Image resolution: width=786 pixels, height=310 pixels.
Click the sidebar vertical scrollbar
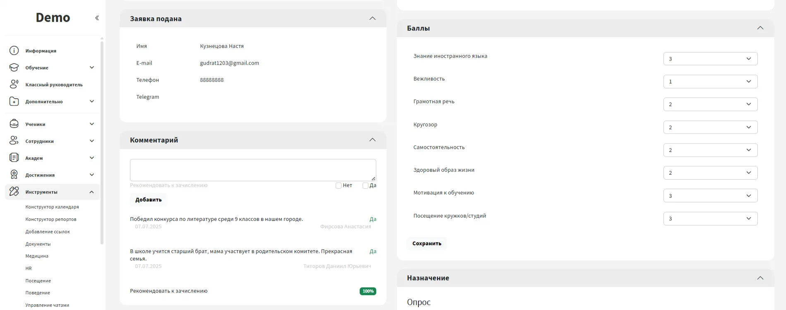point(102,140)
